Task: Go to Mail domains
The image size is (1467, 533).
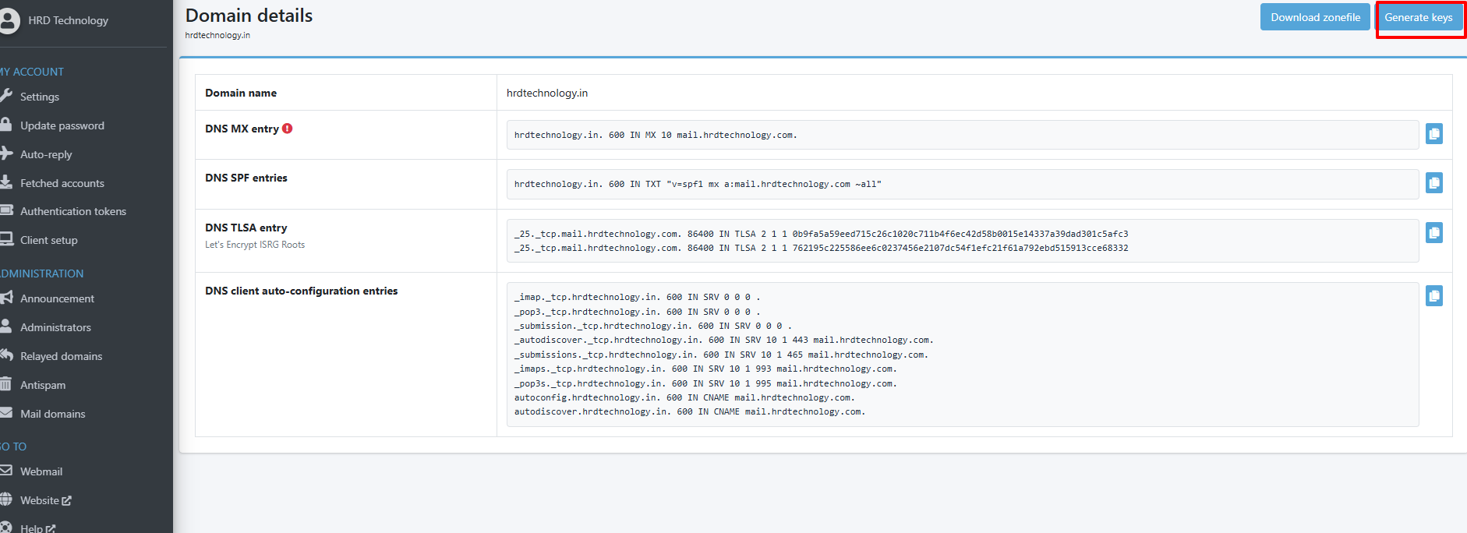Action: click(52, 414)
